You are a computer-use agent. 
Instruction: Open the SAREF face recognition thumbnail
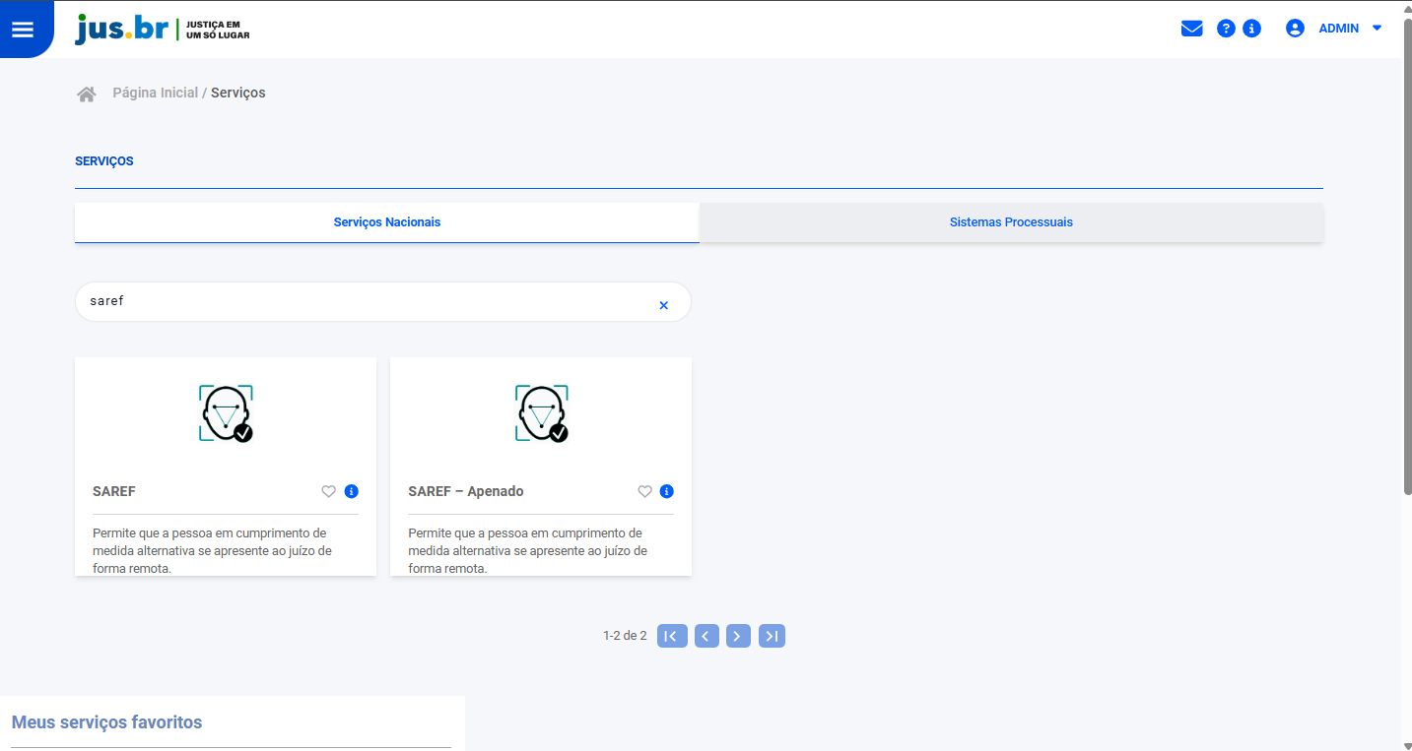coord(226,413)
